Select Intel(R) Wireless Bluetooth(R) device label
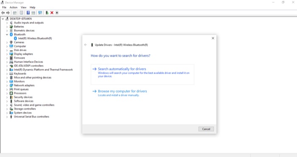 [x=35, y=39]
